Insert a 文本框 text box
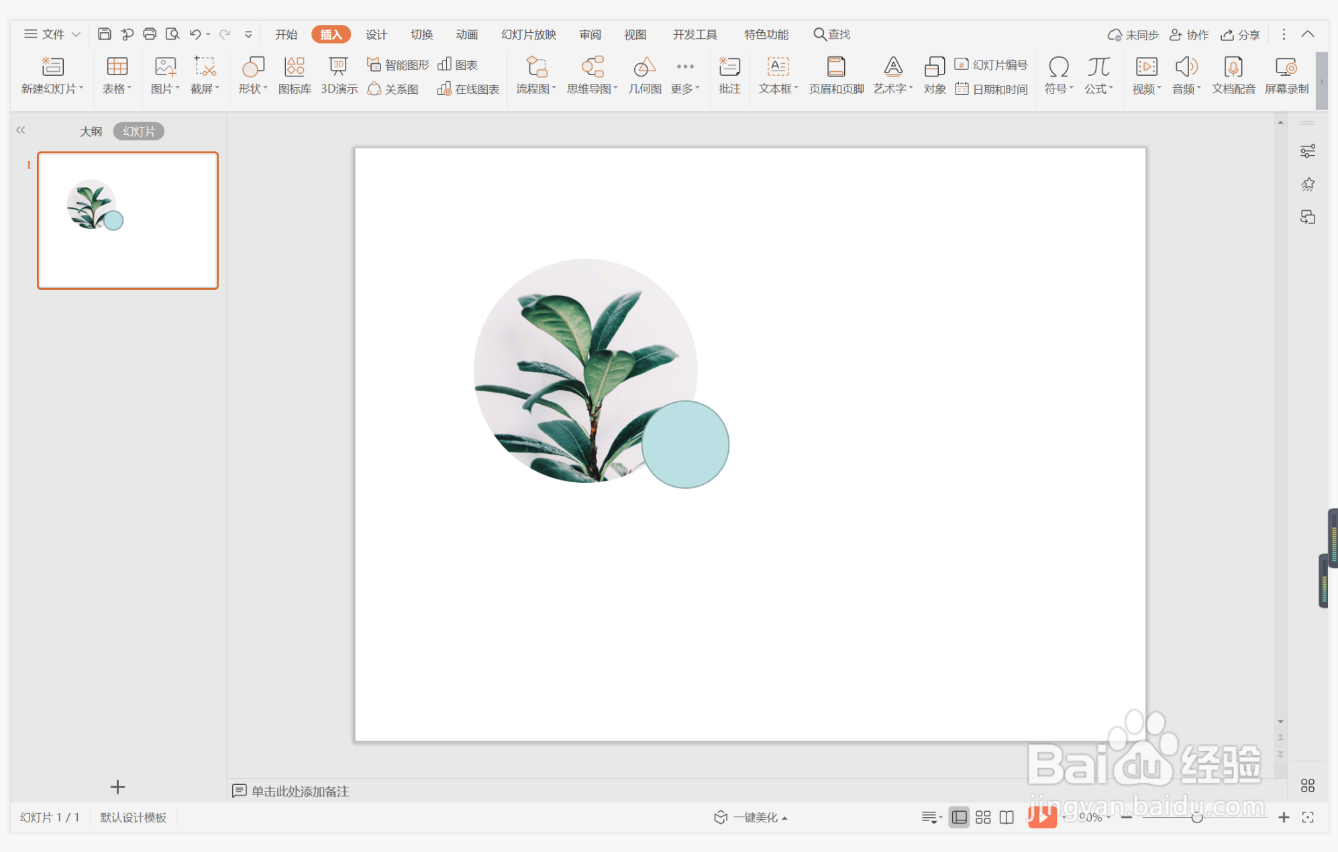 click(x=778, y=75)
